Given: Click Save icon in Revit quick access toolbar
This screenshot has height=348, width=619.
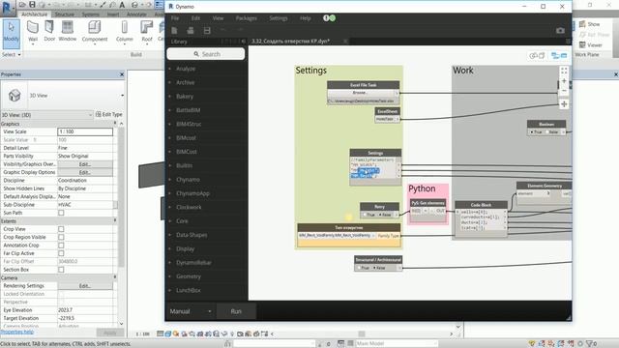Looking at the screenshot, I should [32, 5].
